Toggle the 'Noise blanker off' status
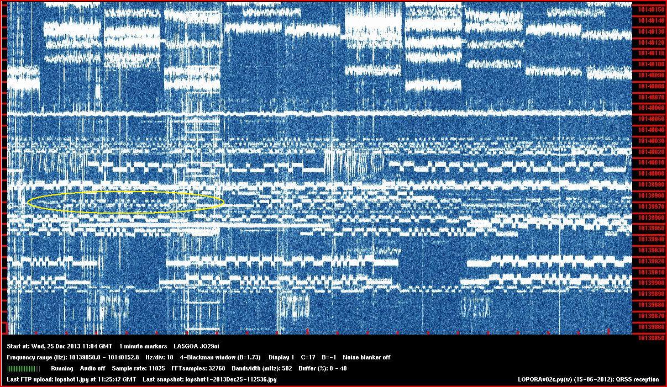Image resolution: width=667 pixels, height=387 pixels. pyautogui.click(x=366, y=357)
